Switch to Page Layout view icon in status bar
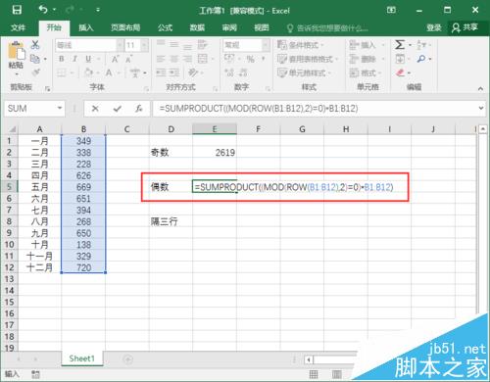The height and width of the screenshot is (382, 490). tap(337, 374)
